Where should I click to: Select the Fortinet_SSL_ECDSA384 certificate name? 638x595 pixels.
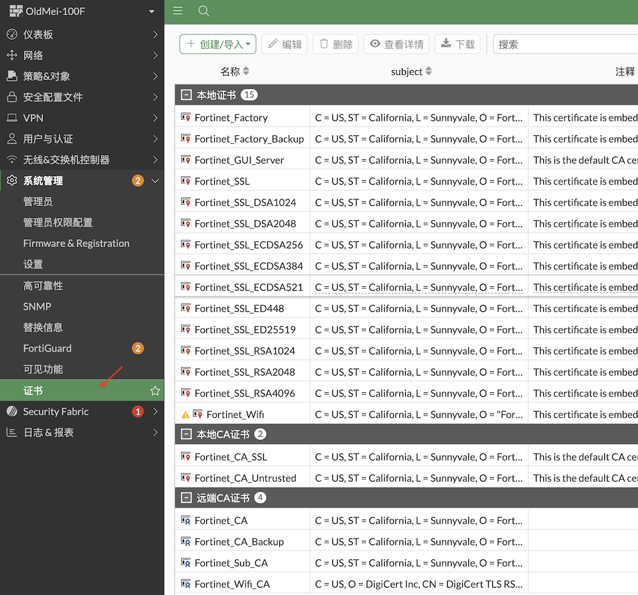(249, 266)
